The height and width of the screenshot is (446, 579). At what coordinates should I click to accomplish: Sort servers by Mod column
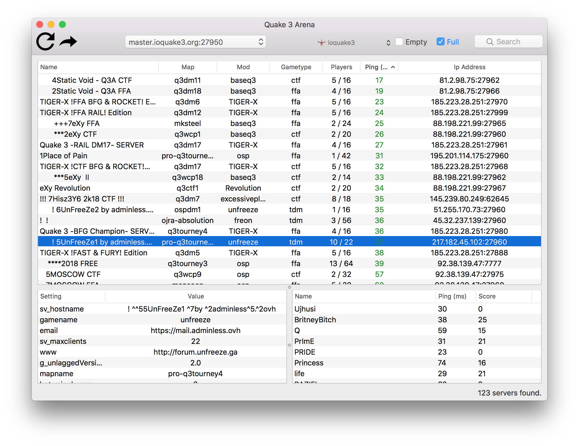(243, 67)
